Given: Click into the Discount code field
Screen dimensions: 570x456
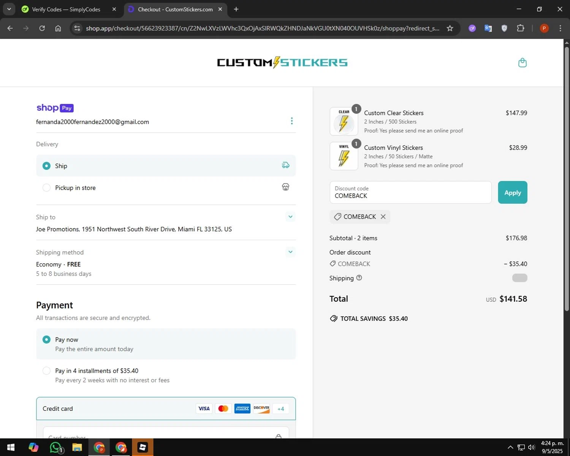Looking at the screenshot, I should click(410, 192).
